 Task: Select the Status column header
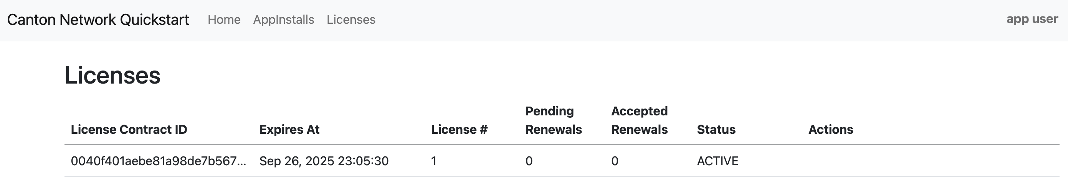pos(716,130)
